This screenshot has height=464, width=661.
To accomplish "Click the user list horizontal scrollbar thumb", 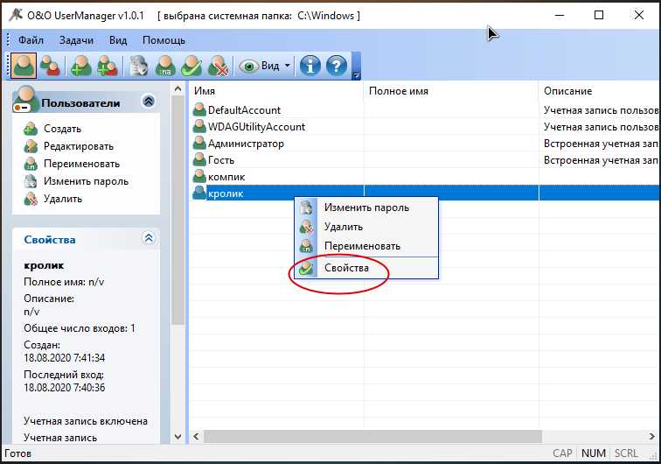I will 372,437.
